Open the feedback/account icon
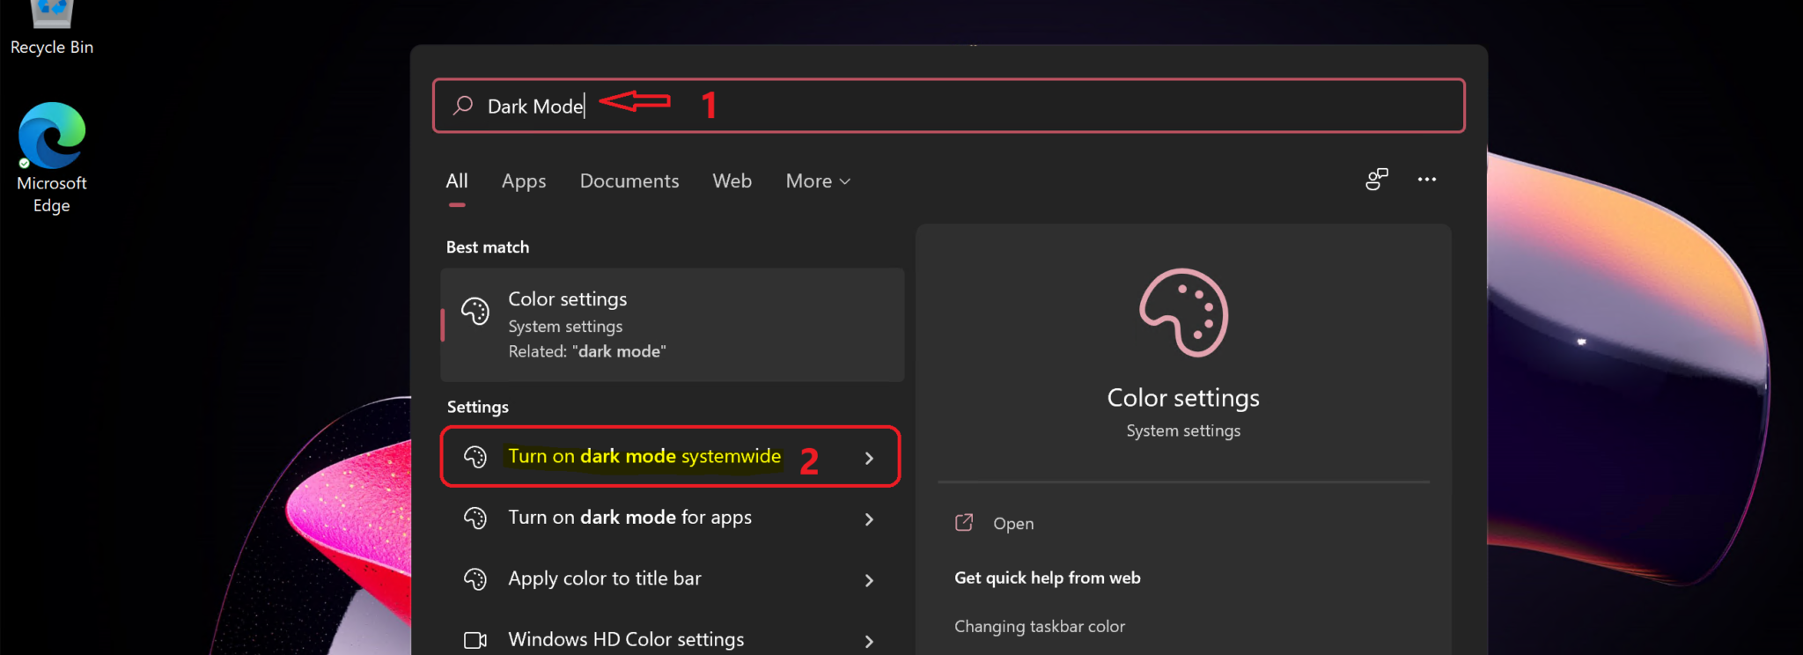Viewport: 1803px width, 655px height. 1377,180
